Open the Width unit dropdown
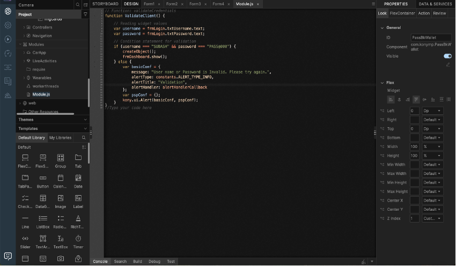Screen dimensions: 456x266 (432, 146)
